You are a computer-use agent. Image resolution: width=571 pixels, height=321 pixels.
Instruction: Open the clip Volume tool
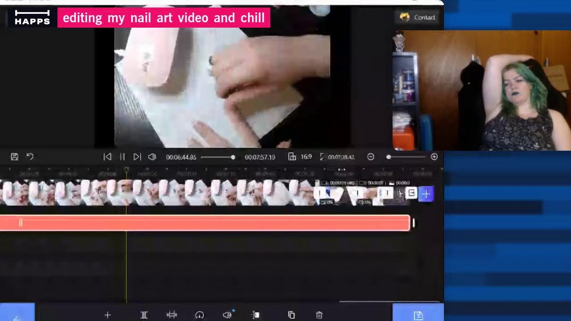(228, 315)
